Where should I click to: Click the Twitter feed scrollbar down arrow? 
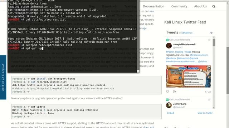tap(214, 108)
